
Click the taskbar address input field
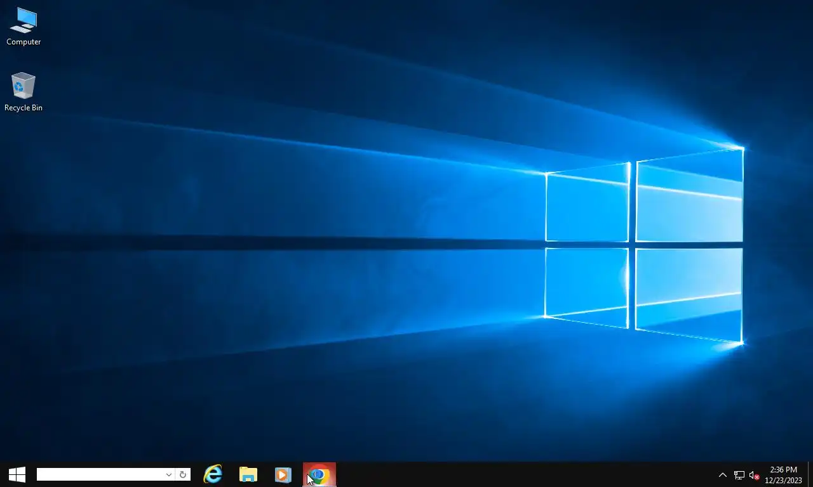(x=100, y=474)
